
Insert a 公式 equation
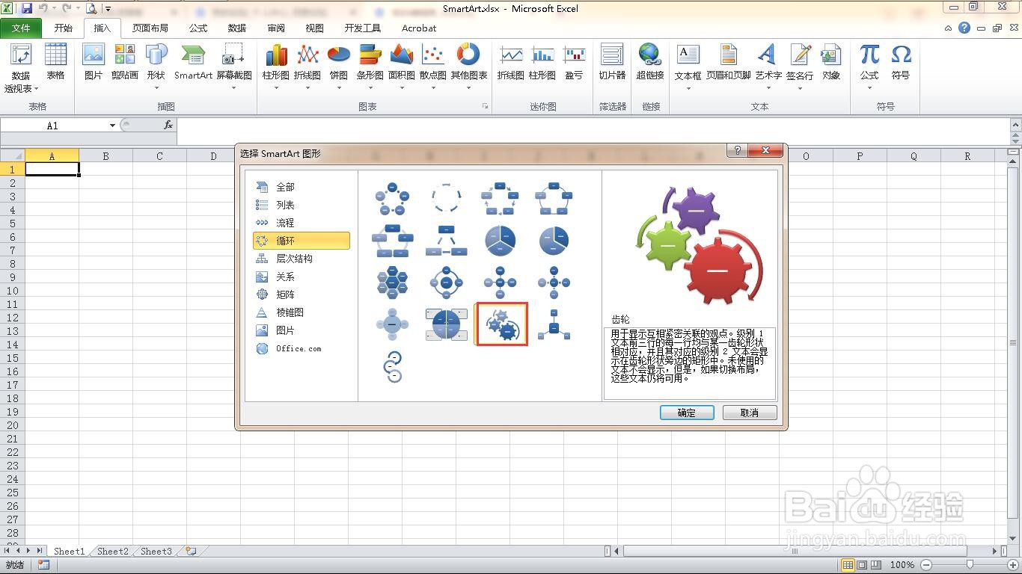coord(869,67)
